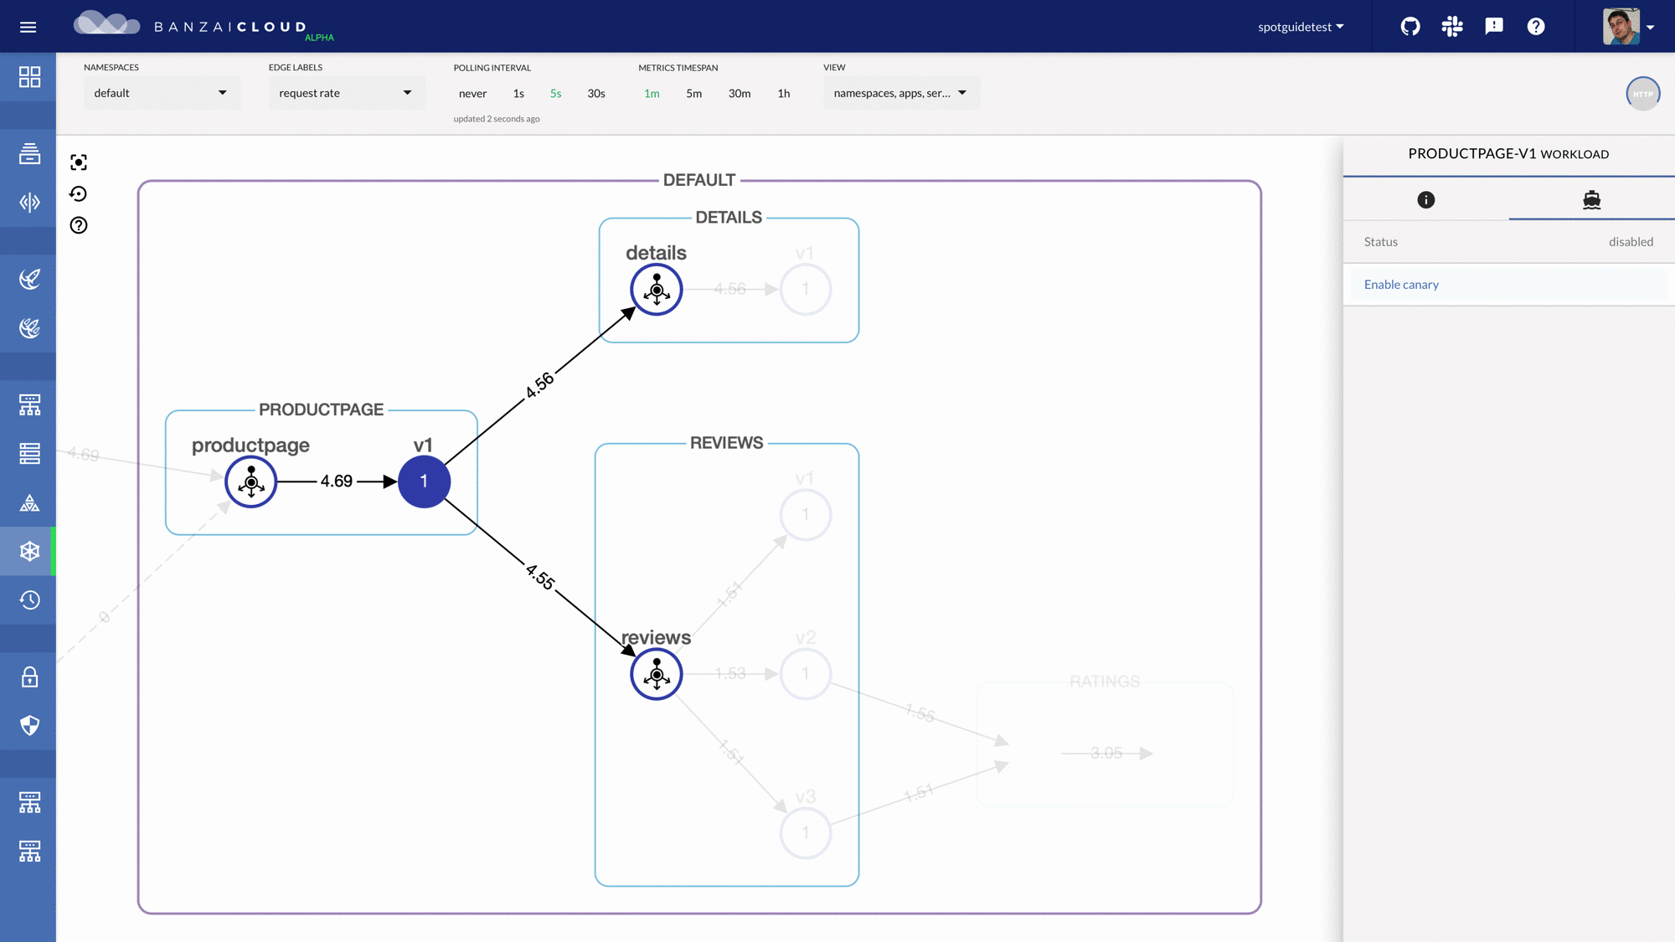1675x942 pixels.
Task: Click the faded details v1 node
Action: 806,290
